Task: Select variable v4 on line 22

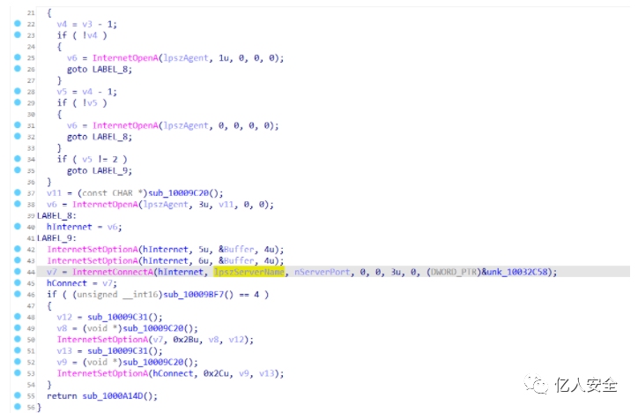Action: tap(62, 25)
